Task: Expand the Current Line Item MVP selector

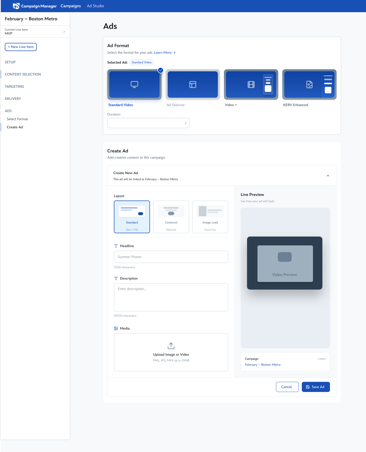Action: tap(35, 31)
